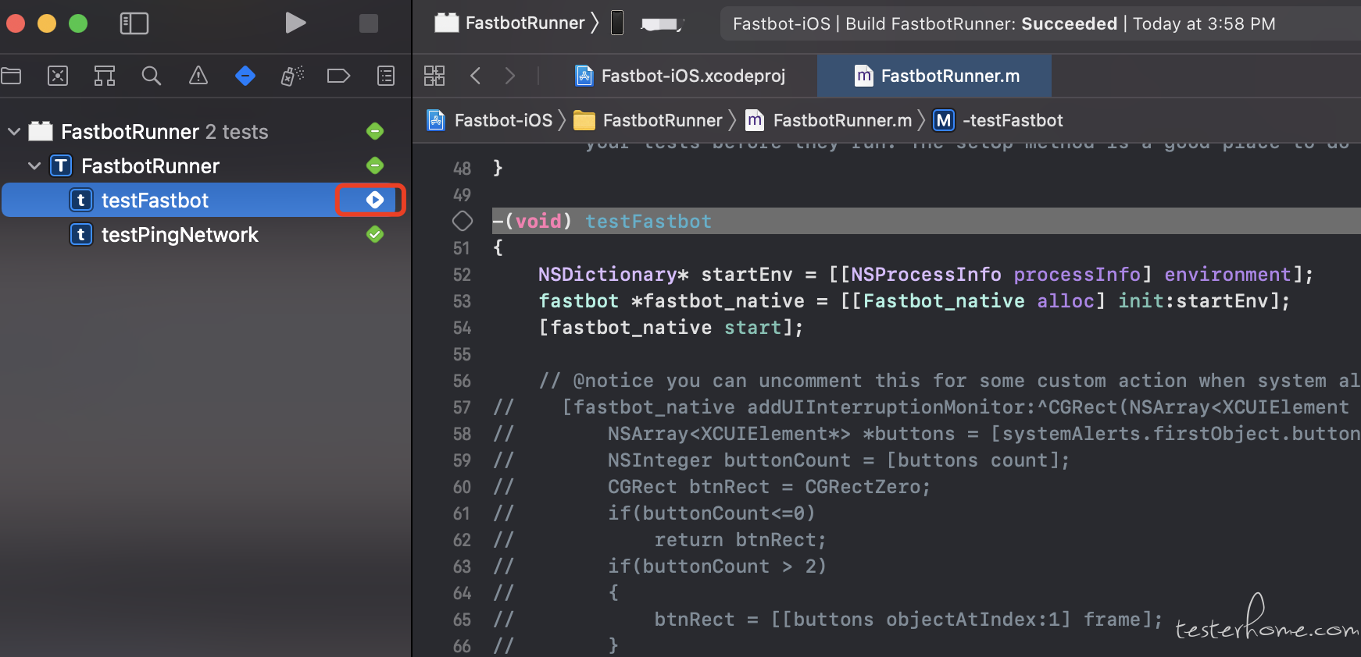
Task: Open the Symbol navigator
Action: (105, 76)
